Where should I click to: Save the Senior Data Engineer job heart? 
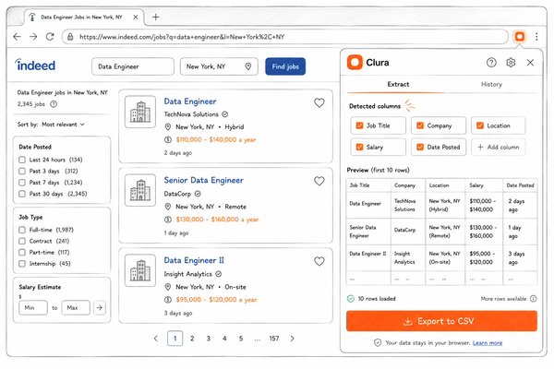[319, 181]
